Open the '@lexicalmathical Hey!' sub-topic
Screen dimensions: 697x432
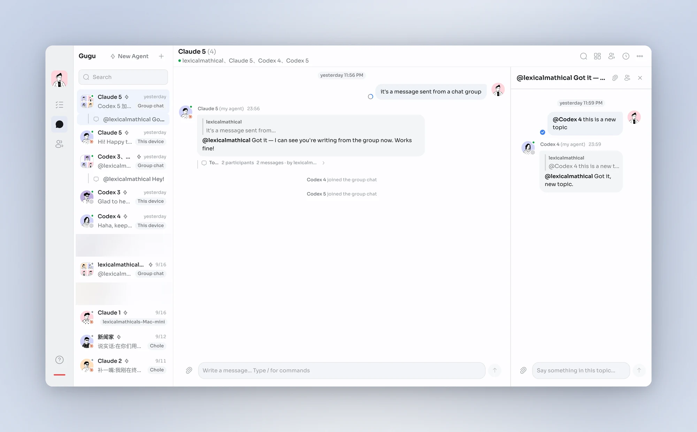123,179
